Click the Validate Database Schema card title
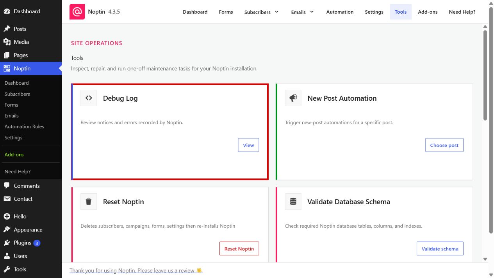The image size is (494, 278). point(349,202)
